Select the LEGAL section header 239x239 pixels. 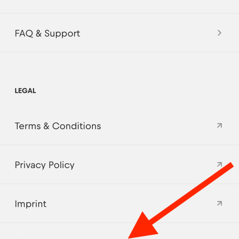(x=25, y=91)
